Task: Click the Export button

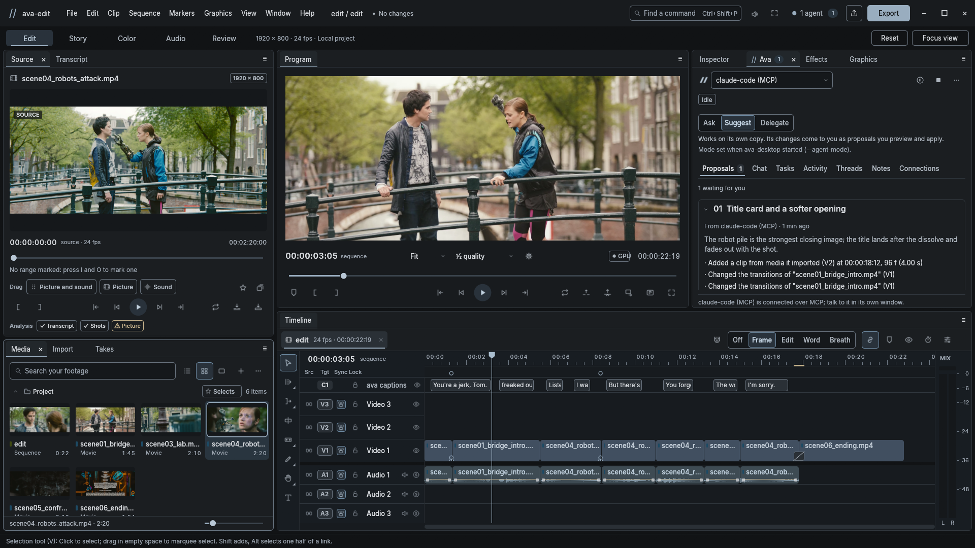Action: [888, 13]
